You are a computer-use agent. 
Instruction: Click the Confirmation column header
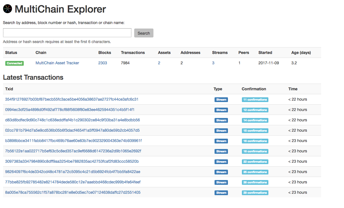[x=254, y=89]
